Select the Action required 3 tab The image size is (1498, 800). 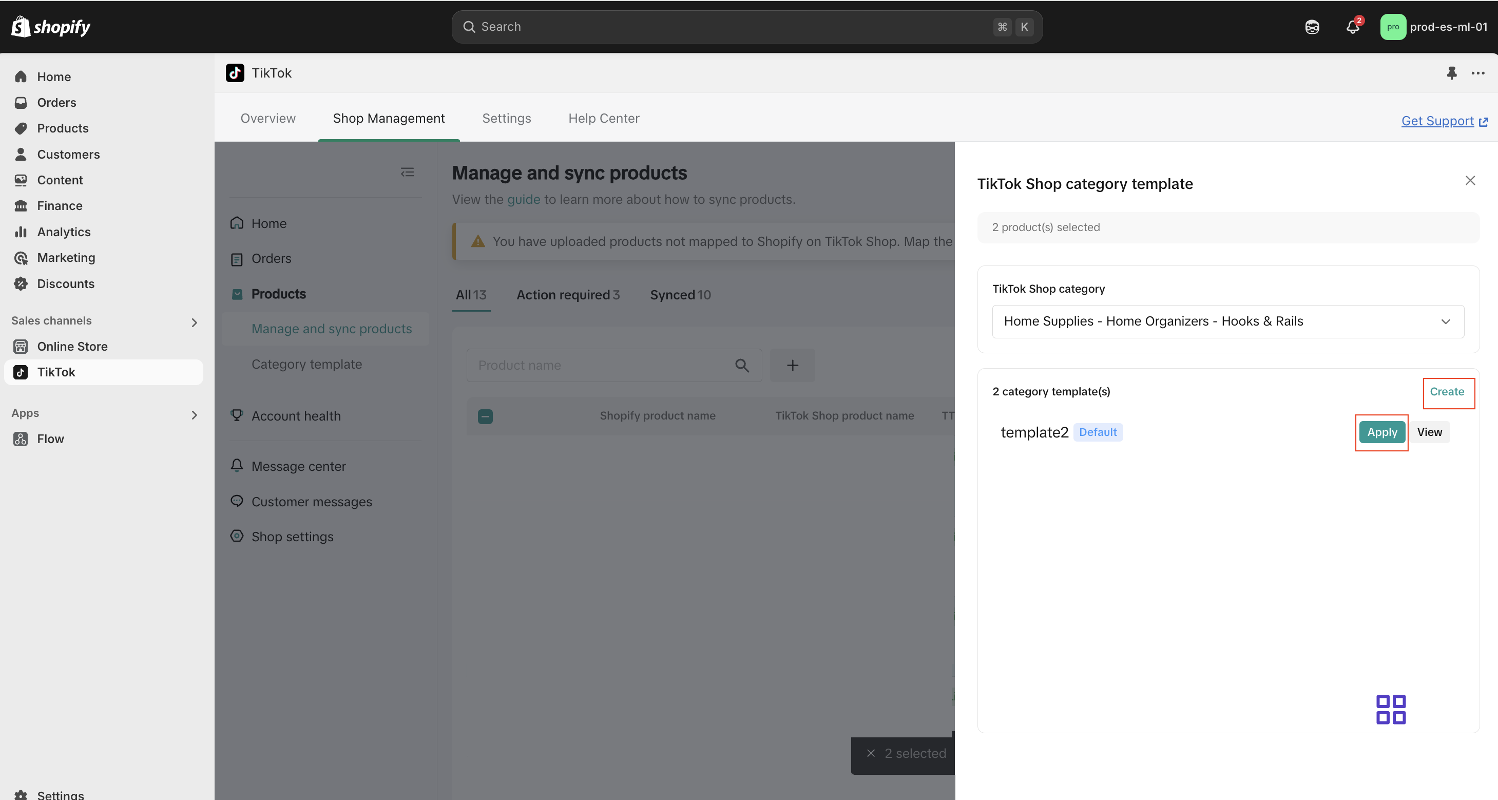click(x=568, y=295)
